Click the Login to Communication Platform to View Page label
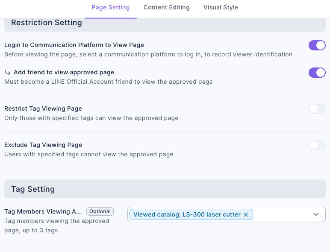The height and width of the screenshot is (252, 330). click(x=74, y=45)
